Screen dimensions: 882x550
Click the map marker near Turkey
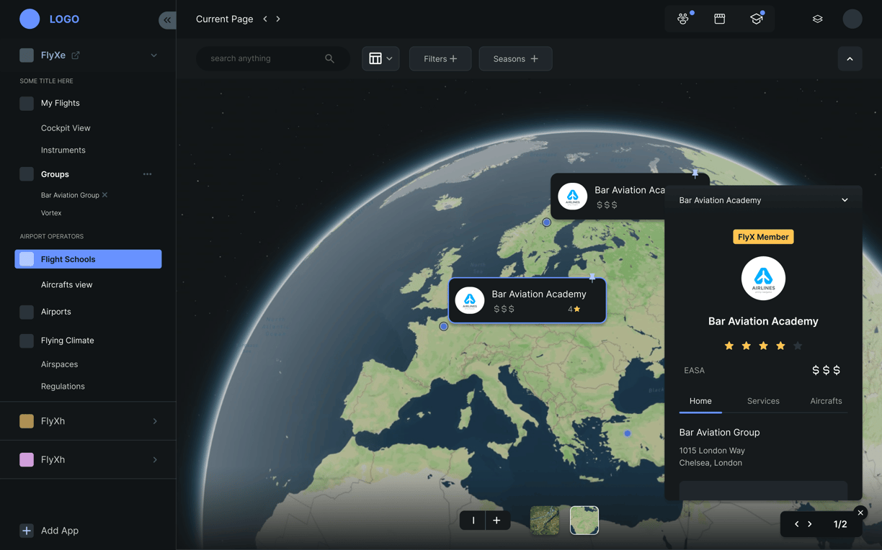point(628,433)
